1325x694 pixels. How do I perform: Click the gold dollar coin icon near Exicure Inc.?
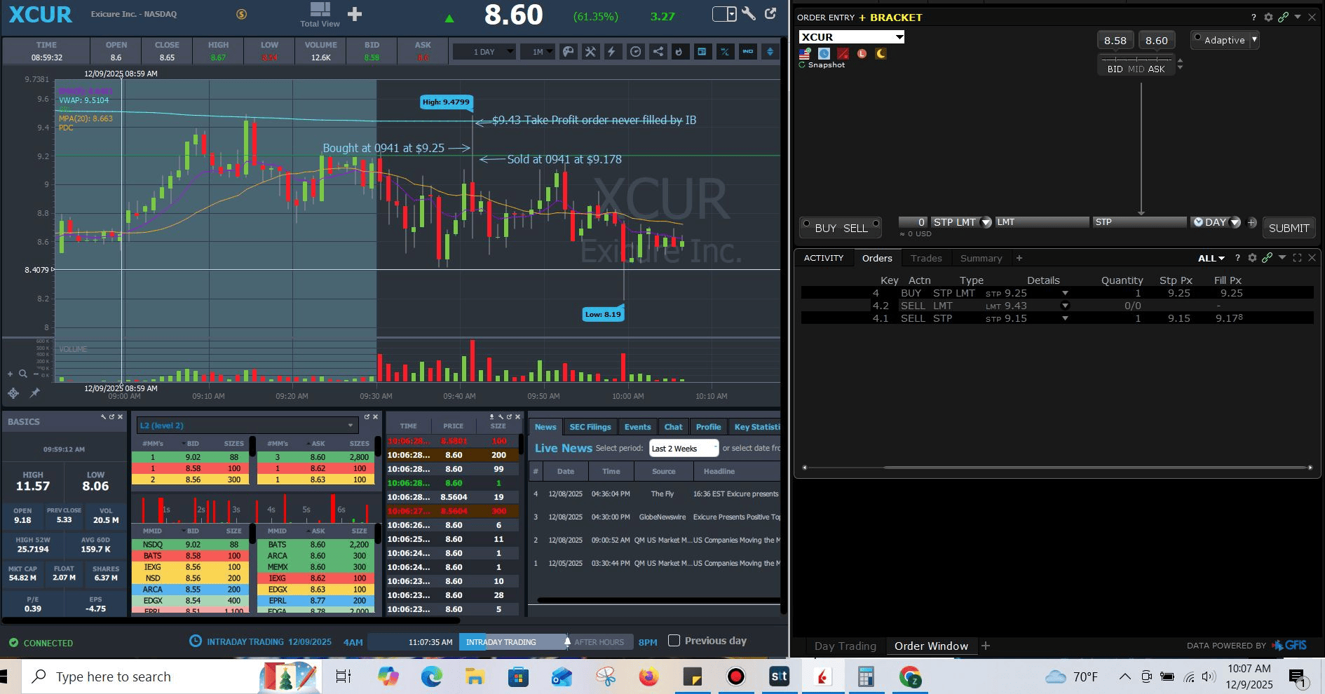(241, 14)
